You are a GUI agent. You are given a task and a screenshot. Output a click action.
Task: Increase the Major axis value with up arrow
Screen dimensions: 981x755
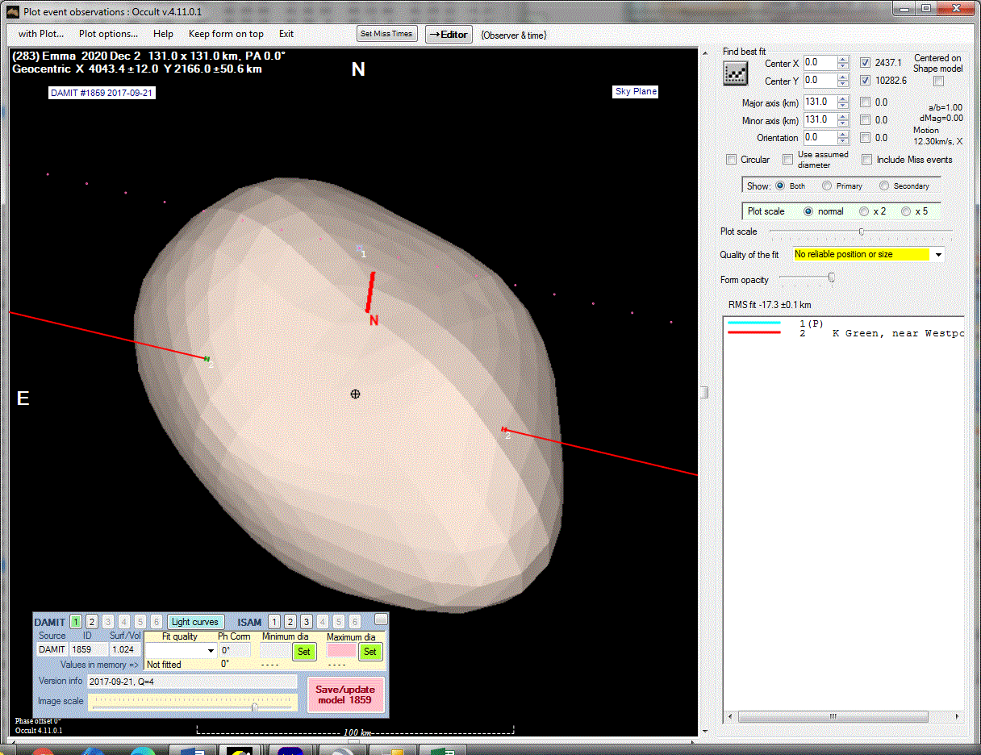pos(843,99)
